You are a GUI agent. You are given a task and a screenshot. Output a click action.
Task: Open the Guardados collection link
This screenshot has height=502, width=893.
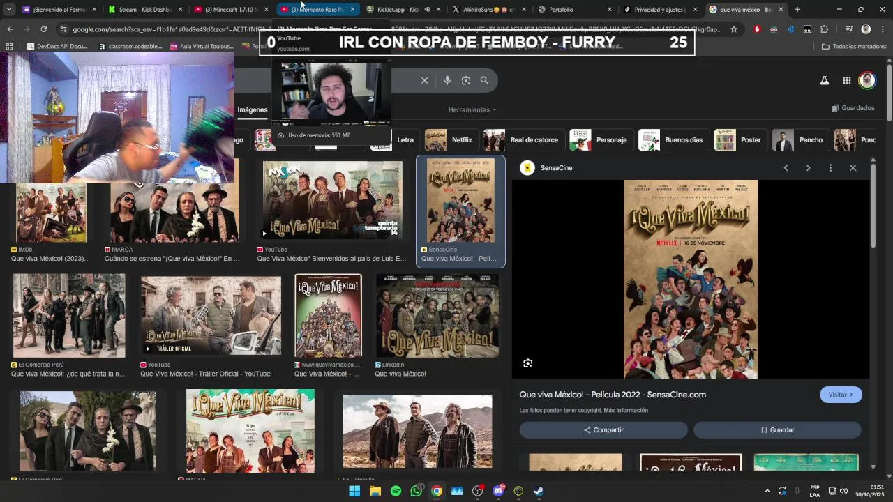click(853, 108)
